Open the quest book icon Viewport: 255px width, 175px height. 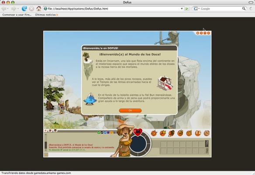180,133
